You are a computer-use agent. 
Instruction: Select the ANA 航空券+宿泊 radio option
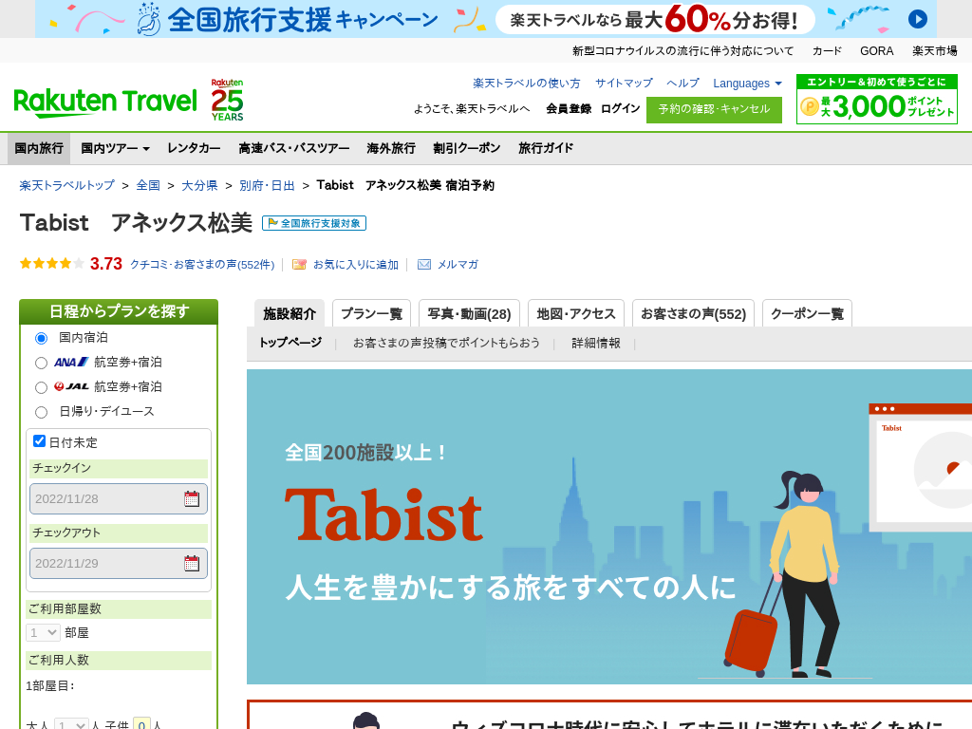pyautogui.click(x=41, y=363)
